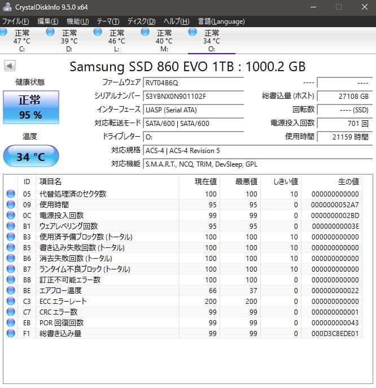Viewport: 376px width, 388px height.
Task: Open the 言語(Language) menu
Action: 221,21
